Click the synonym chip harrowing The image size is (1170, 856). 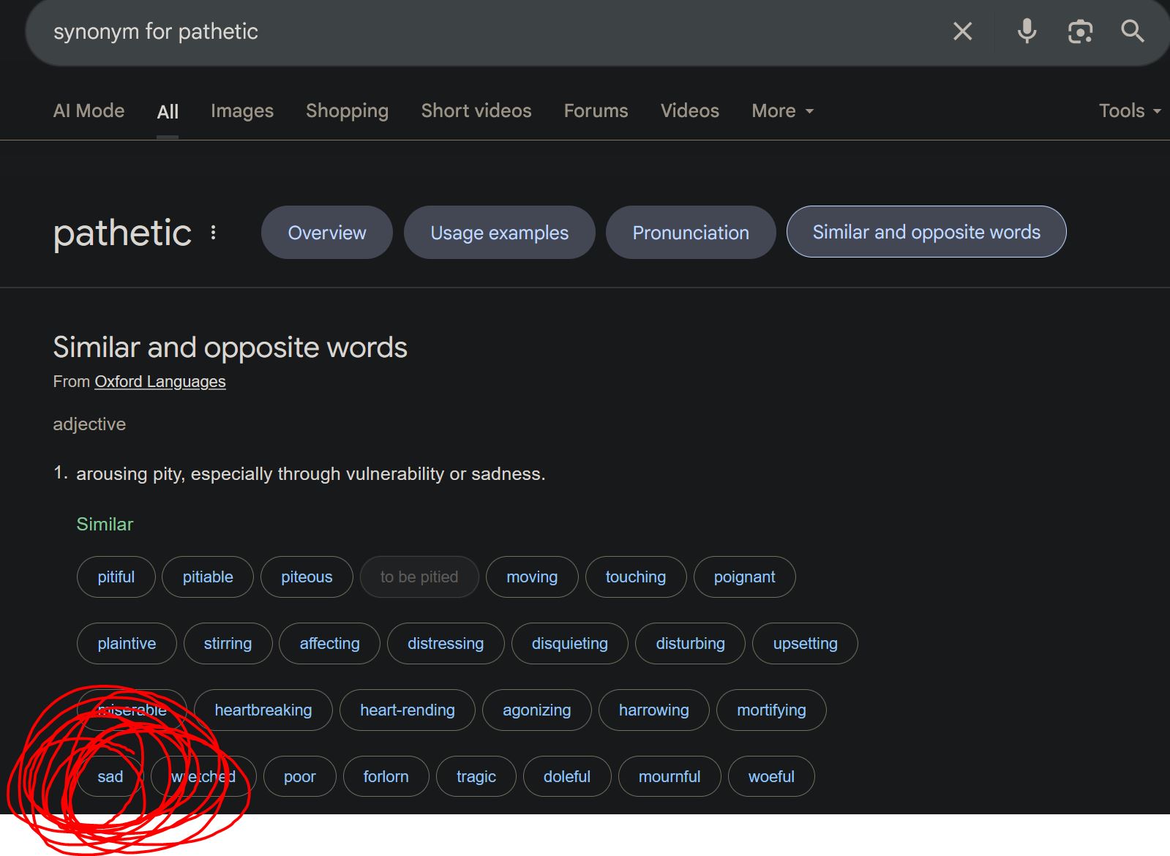click(653, 710)
